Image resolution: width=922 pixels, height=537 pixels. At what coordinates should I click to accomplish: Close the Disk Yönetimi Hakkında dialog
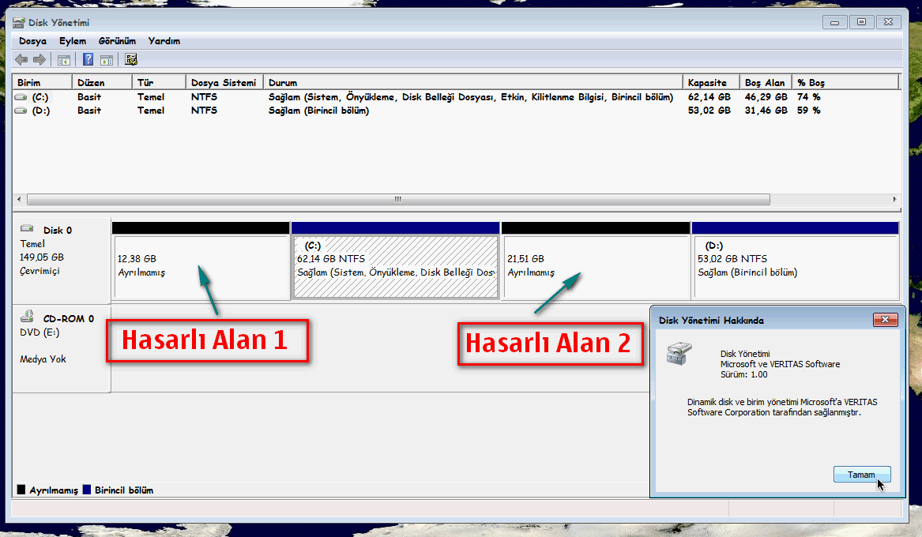point(885,320)
